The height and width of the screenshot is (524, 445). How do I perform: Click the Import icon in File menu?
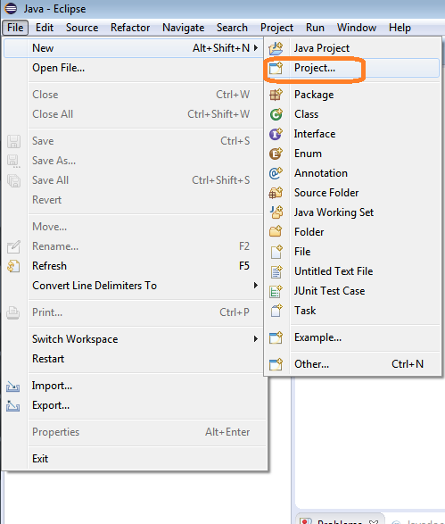tap(13, 387)
